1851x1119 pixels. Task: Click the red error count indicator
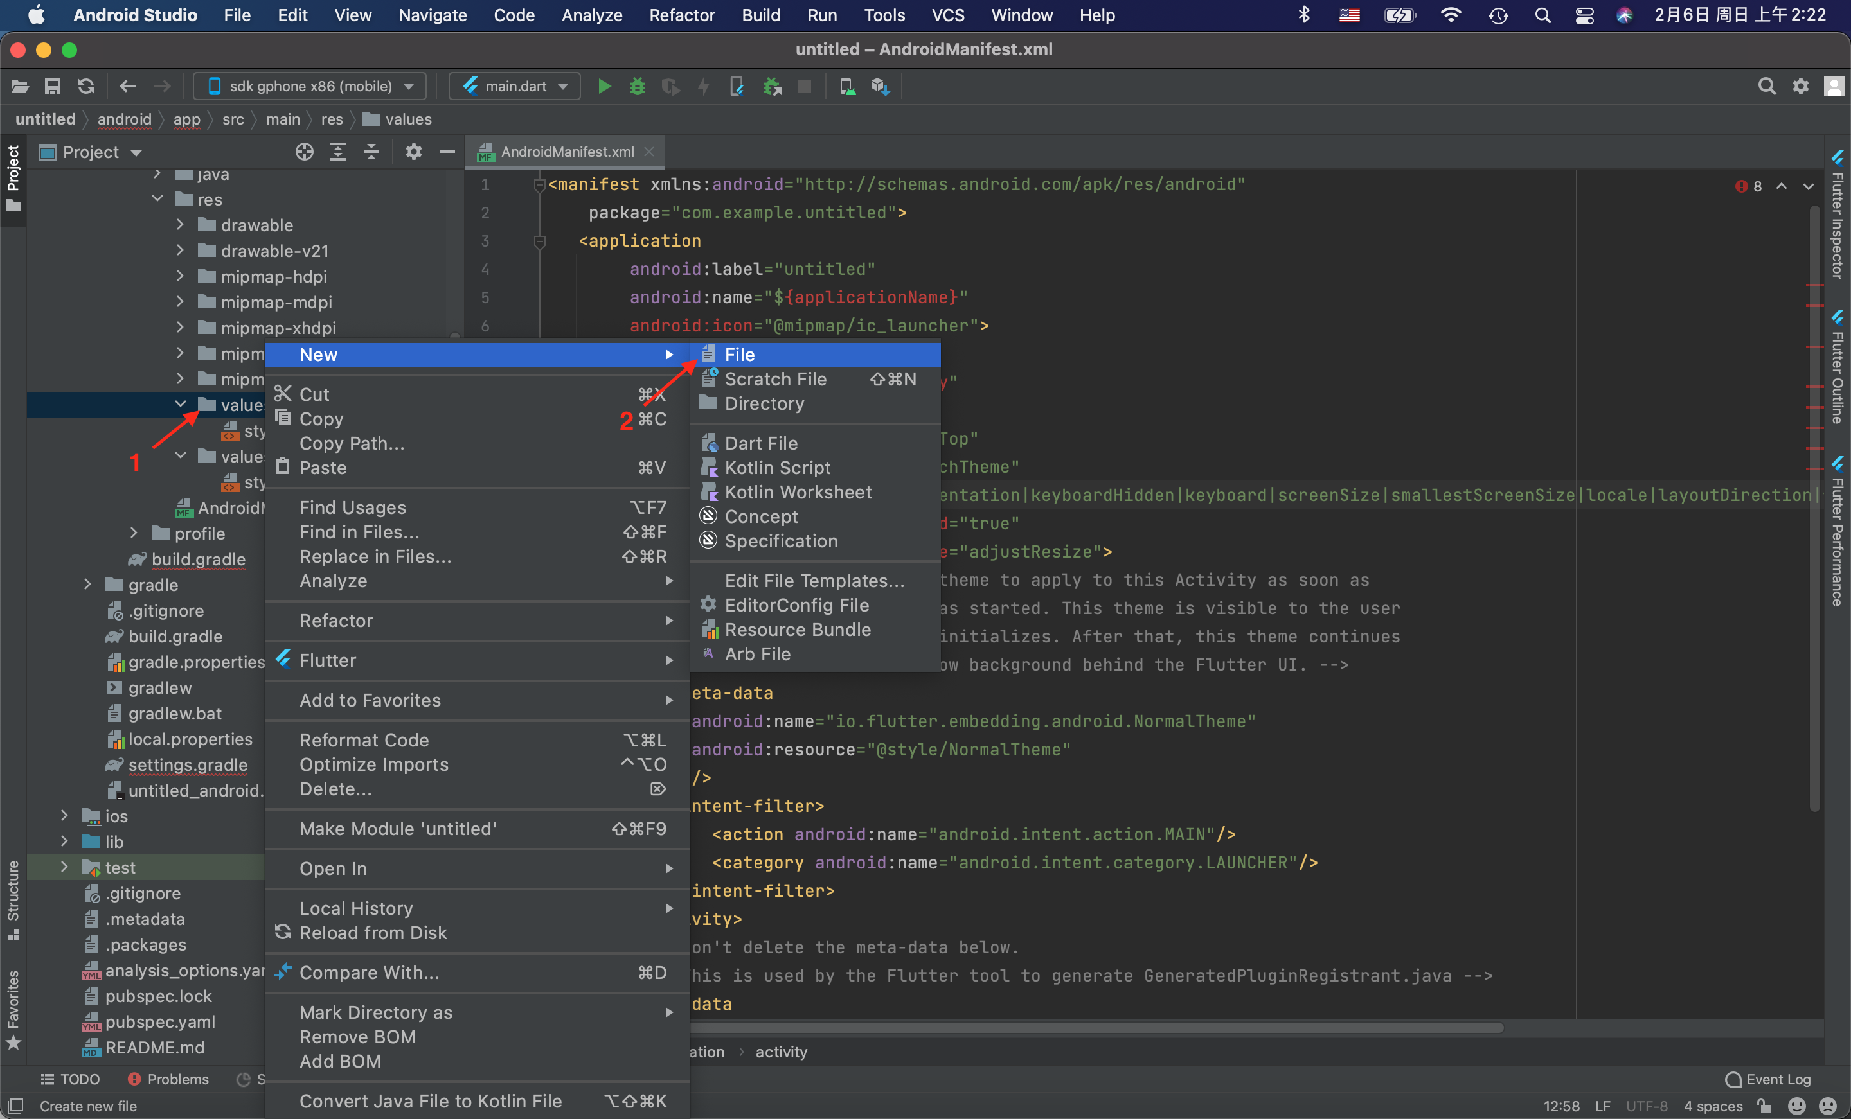[x=1748, y=186]
